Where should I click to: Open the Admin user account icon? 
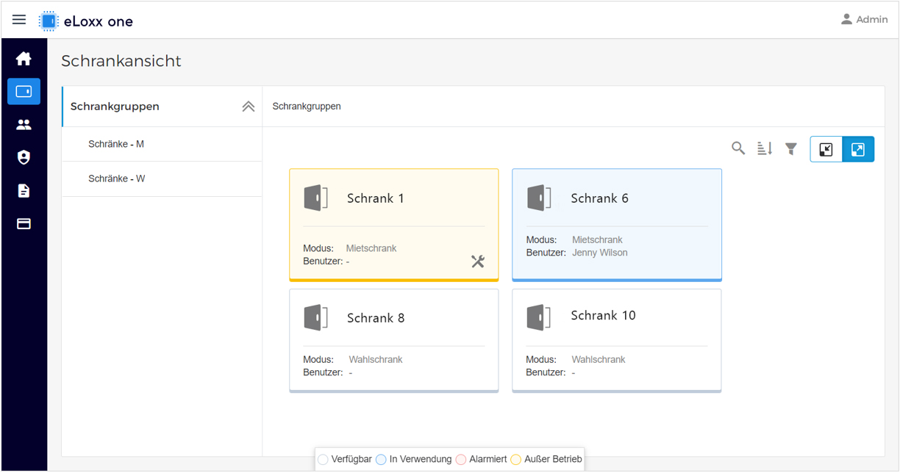[846, 19]
